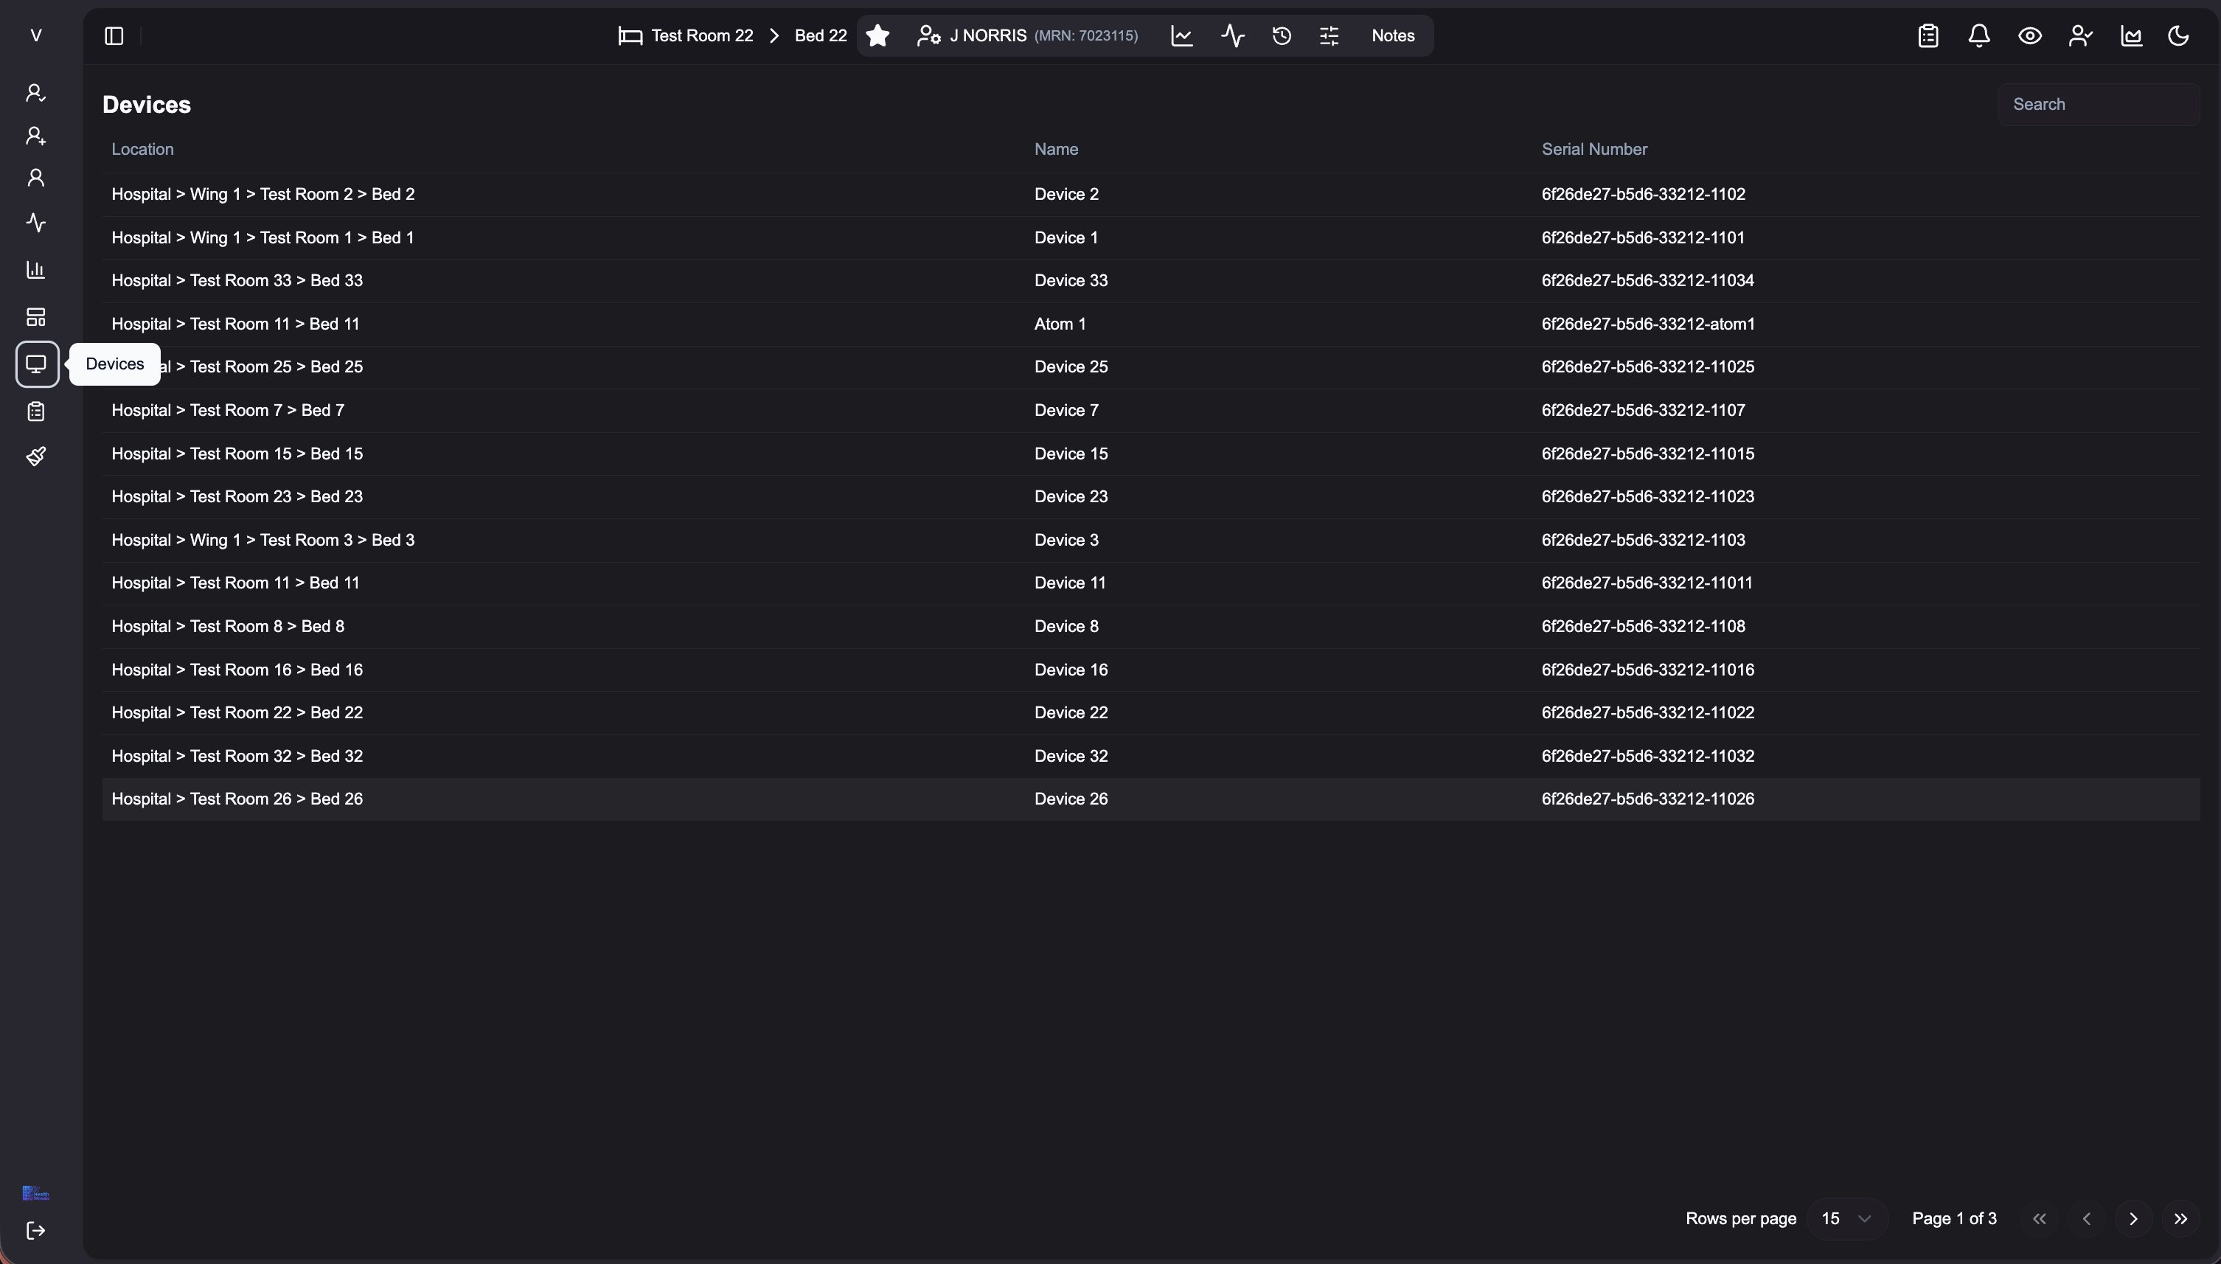Open the settings sliders icon
2221x1264 pixels.
tap(1329, 35)
